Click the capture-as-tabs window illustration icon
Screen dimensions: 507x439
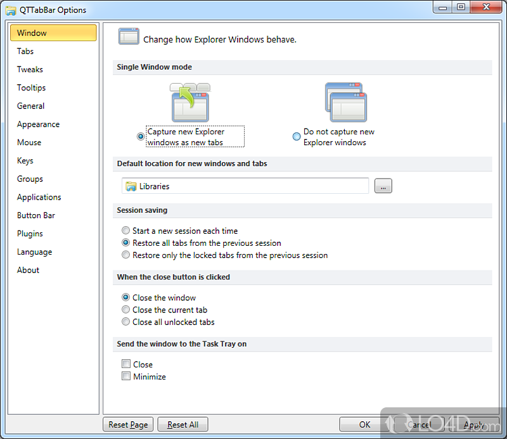click(190, 102)
